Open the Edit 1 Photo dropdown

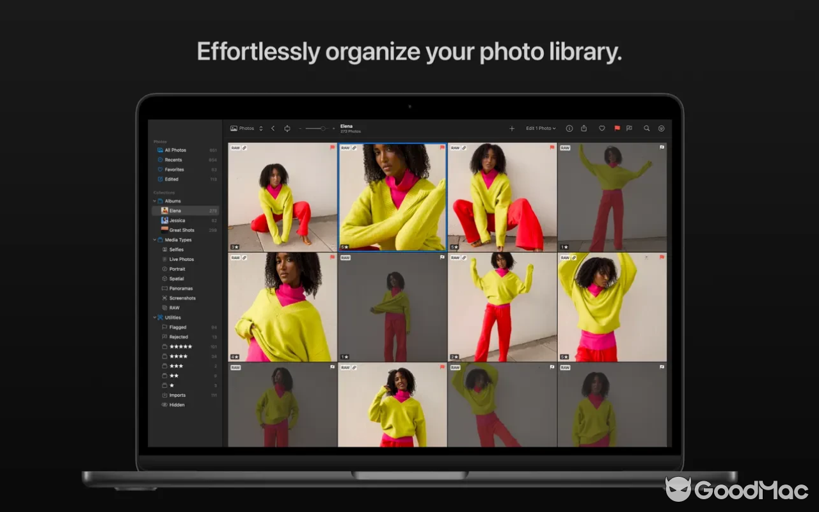tap(541, 128)
